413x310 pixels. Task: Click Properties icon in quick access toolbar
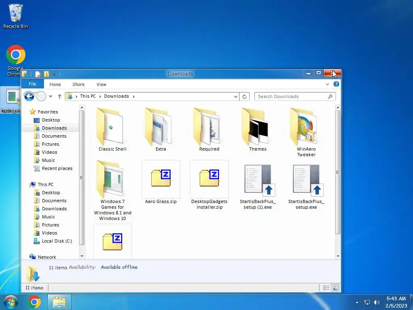(38, 74)
